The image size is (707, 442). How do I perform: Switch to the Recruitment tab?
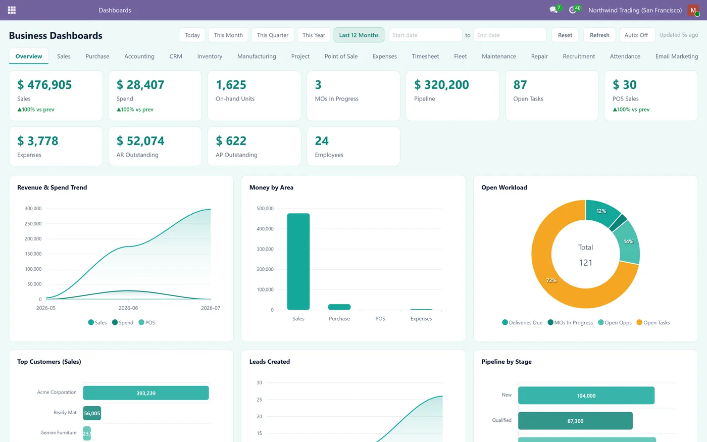click(x=579, y=56)
